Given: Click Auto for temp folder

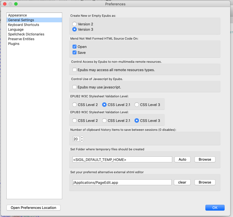Looking at the screenshot, I should pos(182,159).
